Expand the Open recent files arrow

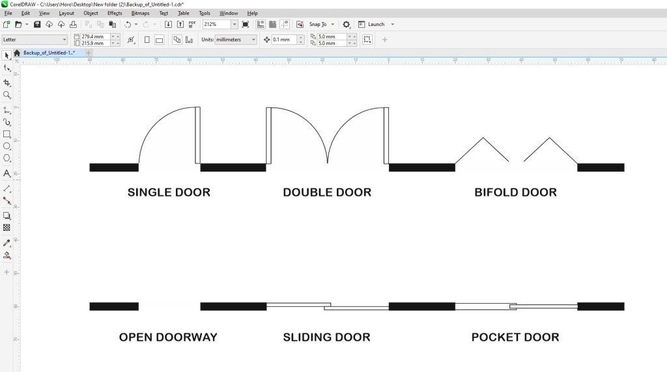pyautogui.click(x=27, y=25)
